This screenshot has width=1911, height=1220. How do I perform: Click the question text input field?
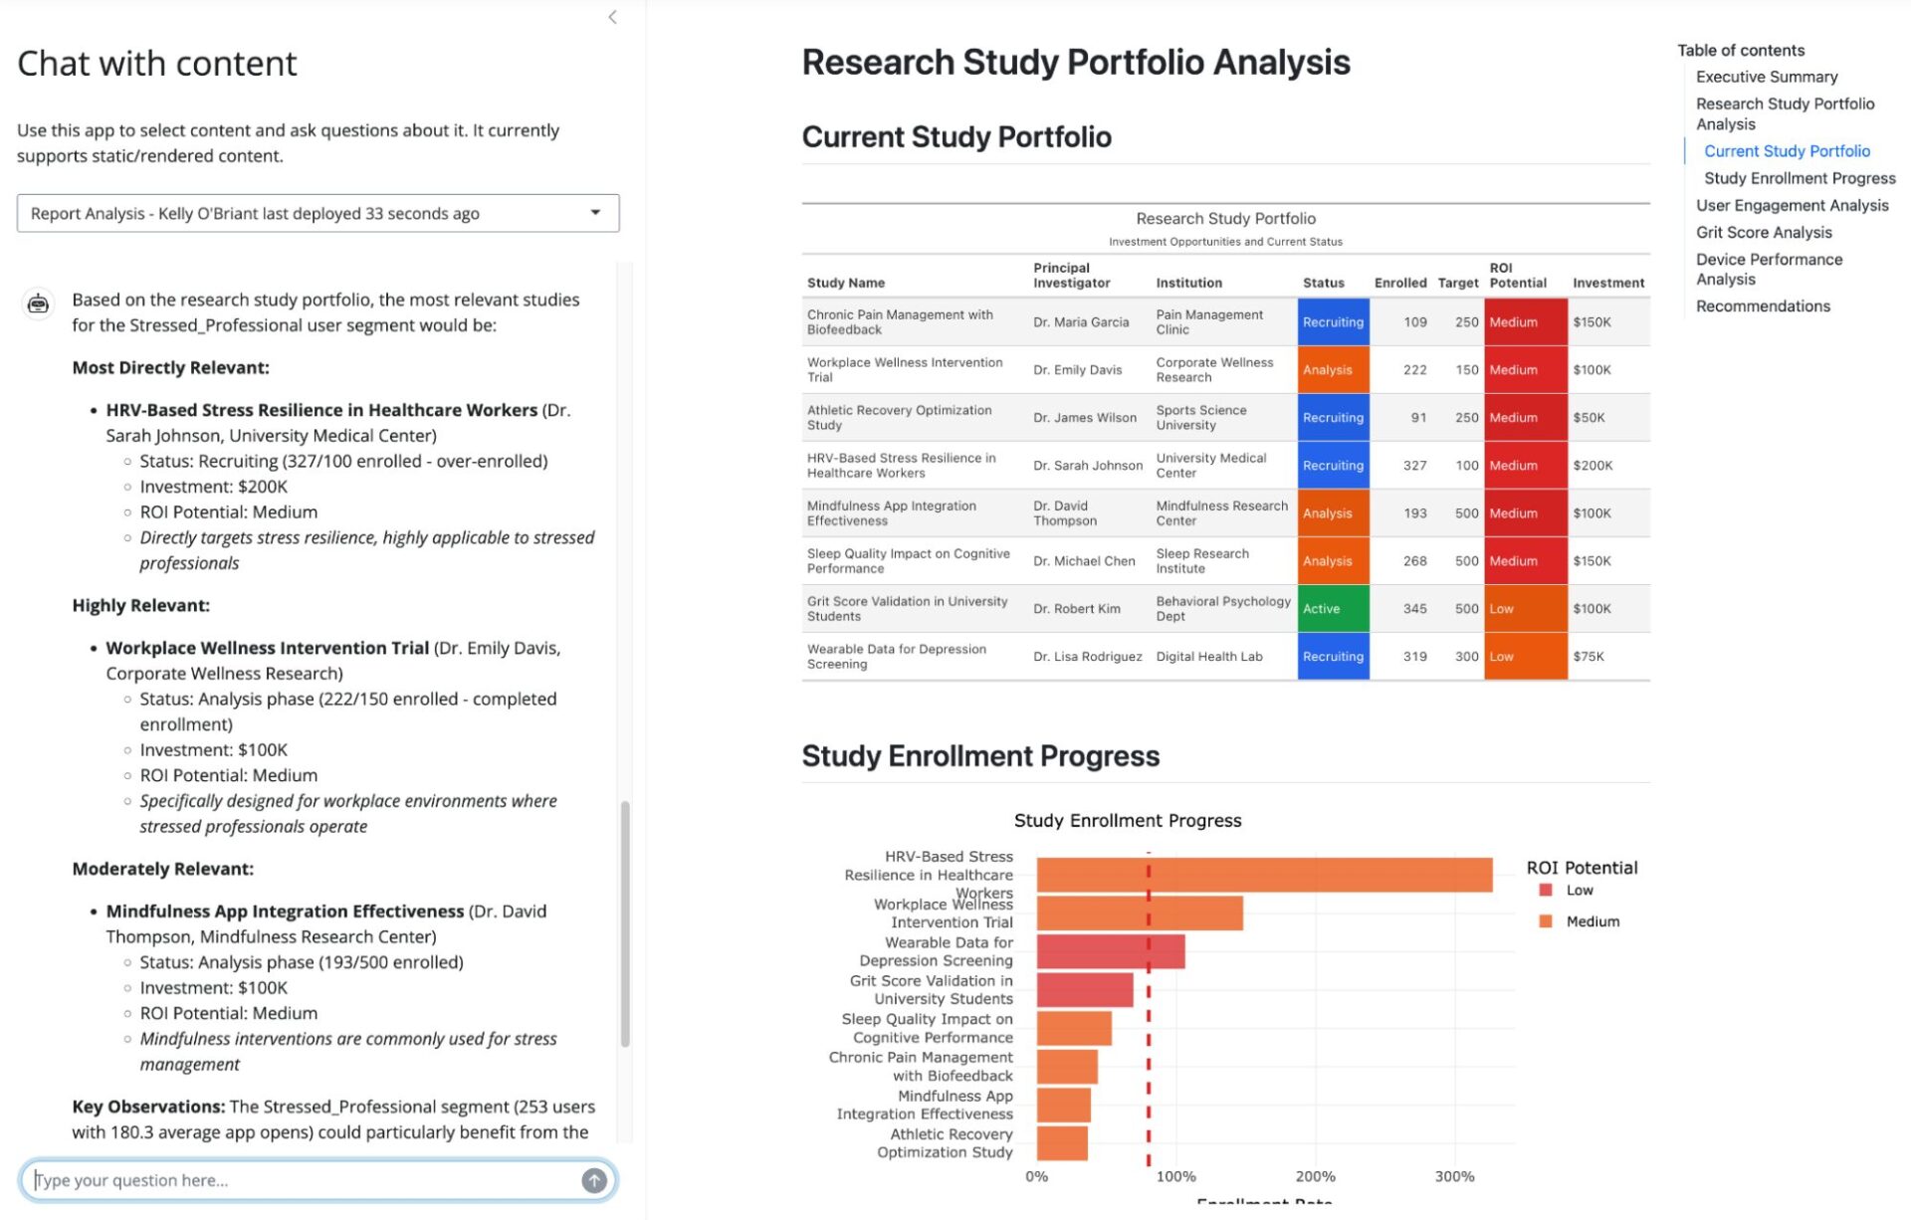pyautogui.click(x=304, y=1180)
